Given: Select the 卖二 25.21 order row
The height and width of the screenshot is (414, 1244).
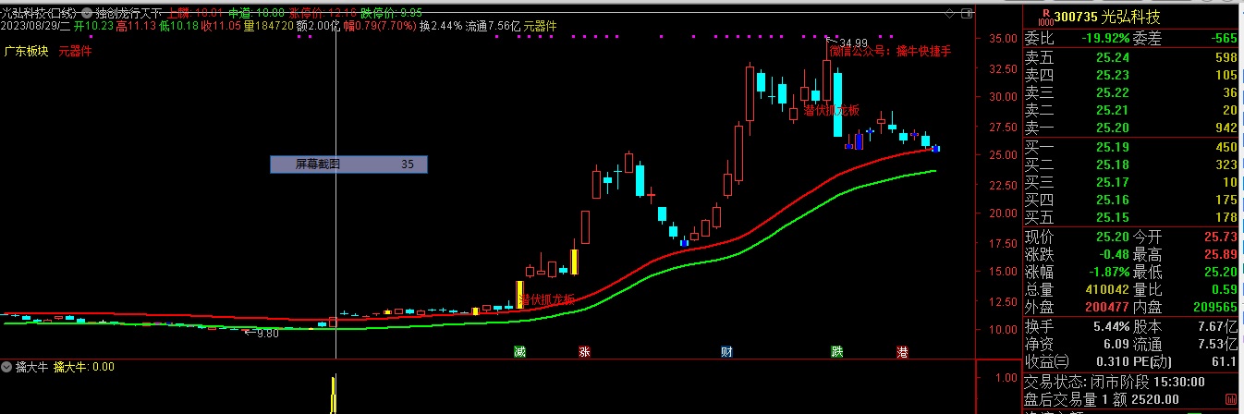Looking at the screenshot, I should (1132, 110).
